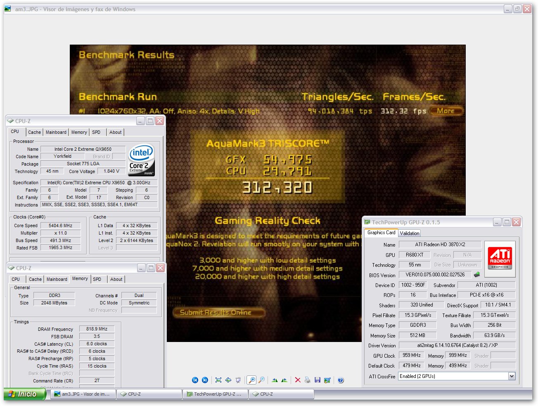The width and height of the screenshot is (538, 406).
Task: Click the Command Rate value '2T'
Action: click(97, 380)
